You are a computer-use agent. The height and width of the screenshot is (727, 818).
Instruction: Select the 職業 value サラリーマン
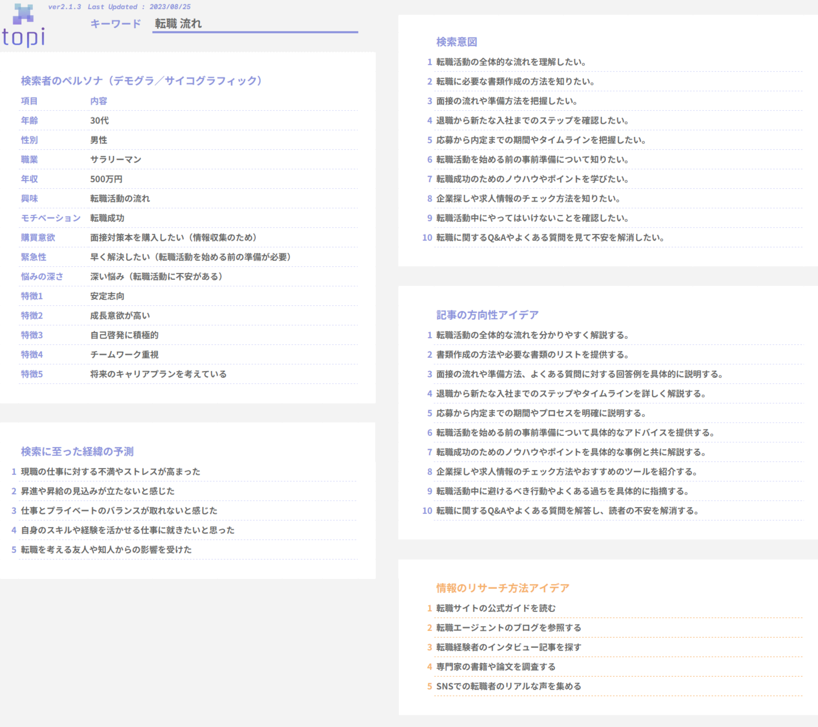coord(116,160)
